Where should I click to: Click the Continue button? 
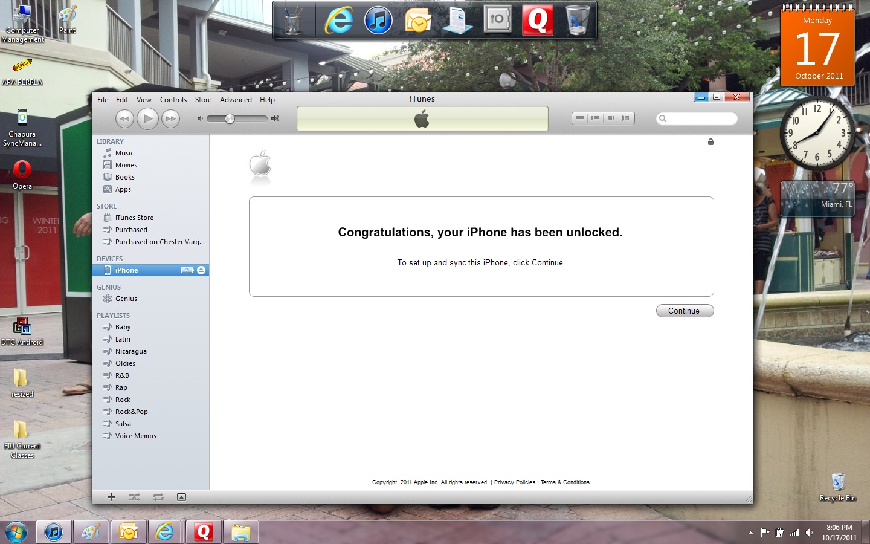(685, 311)
